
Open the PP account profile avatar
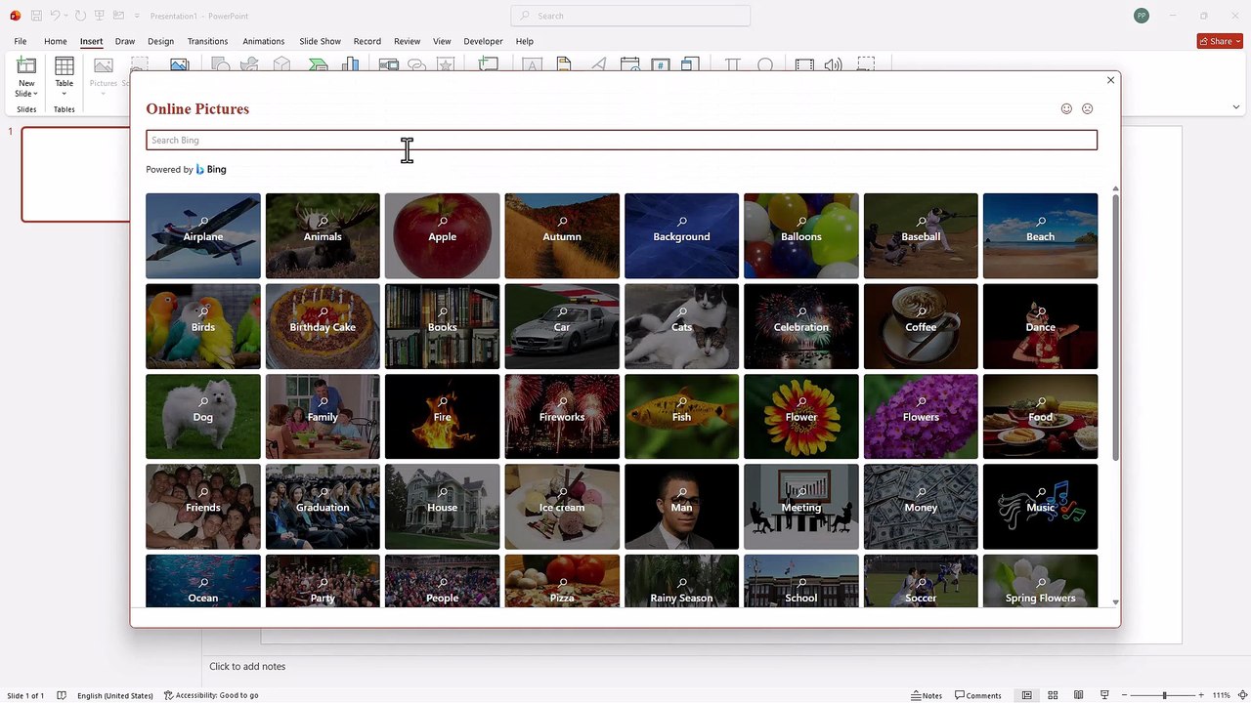[x=1142, y=16]
